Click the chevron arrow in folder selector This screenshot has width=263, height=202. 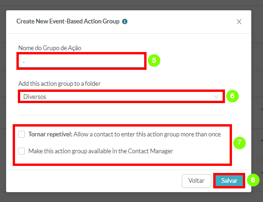pyautogui.click(x=216, y=97)
